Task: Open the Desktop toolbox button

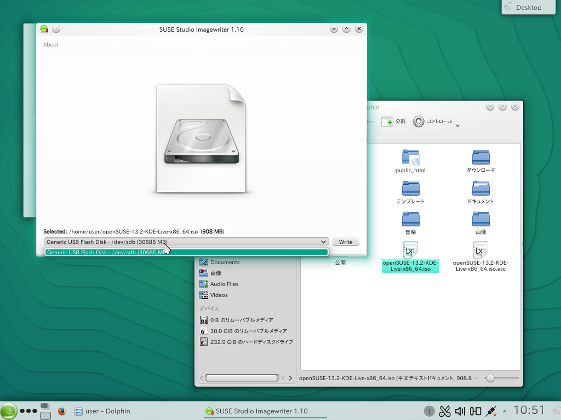Action: click(529, 7)
